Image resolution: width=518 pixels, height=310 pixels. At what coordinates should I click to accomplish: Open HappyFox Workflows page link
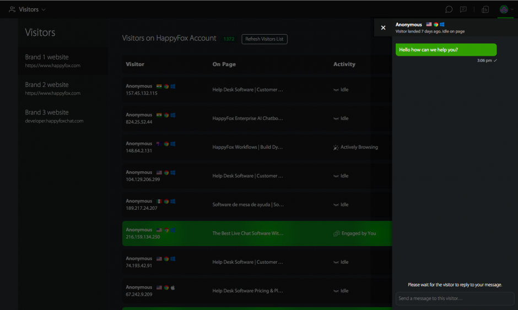247,148
